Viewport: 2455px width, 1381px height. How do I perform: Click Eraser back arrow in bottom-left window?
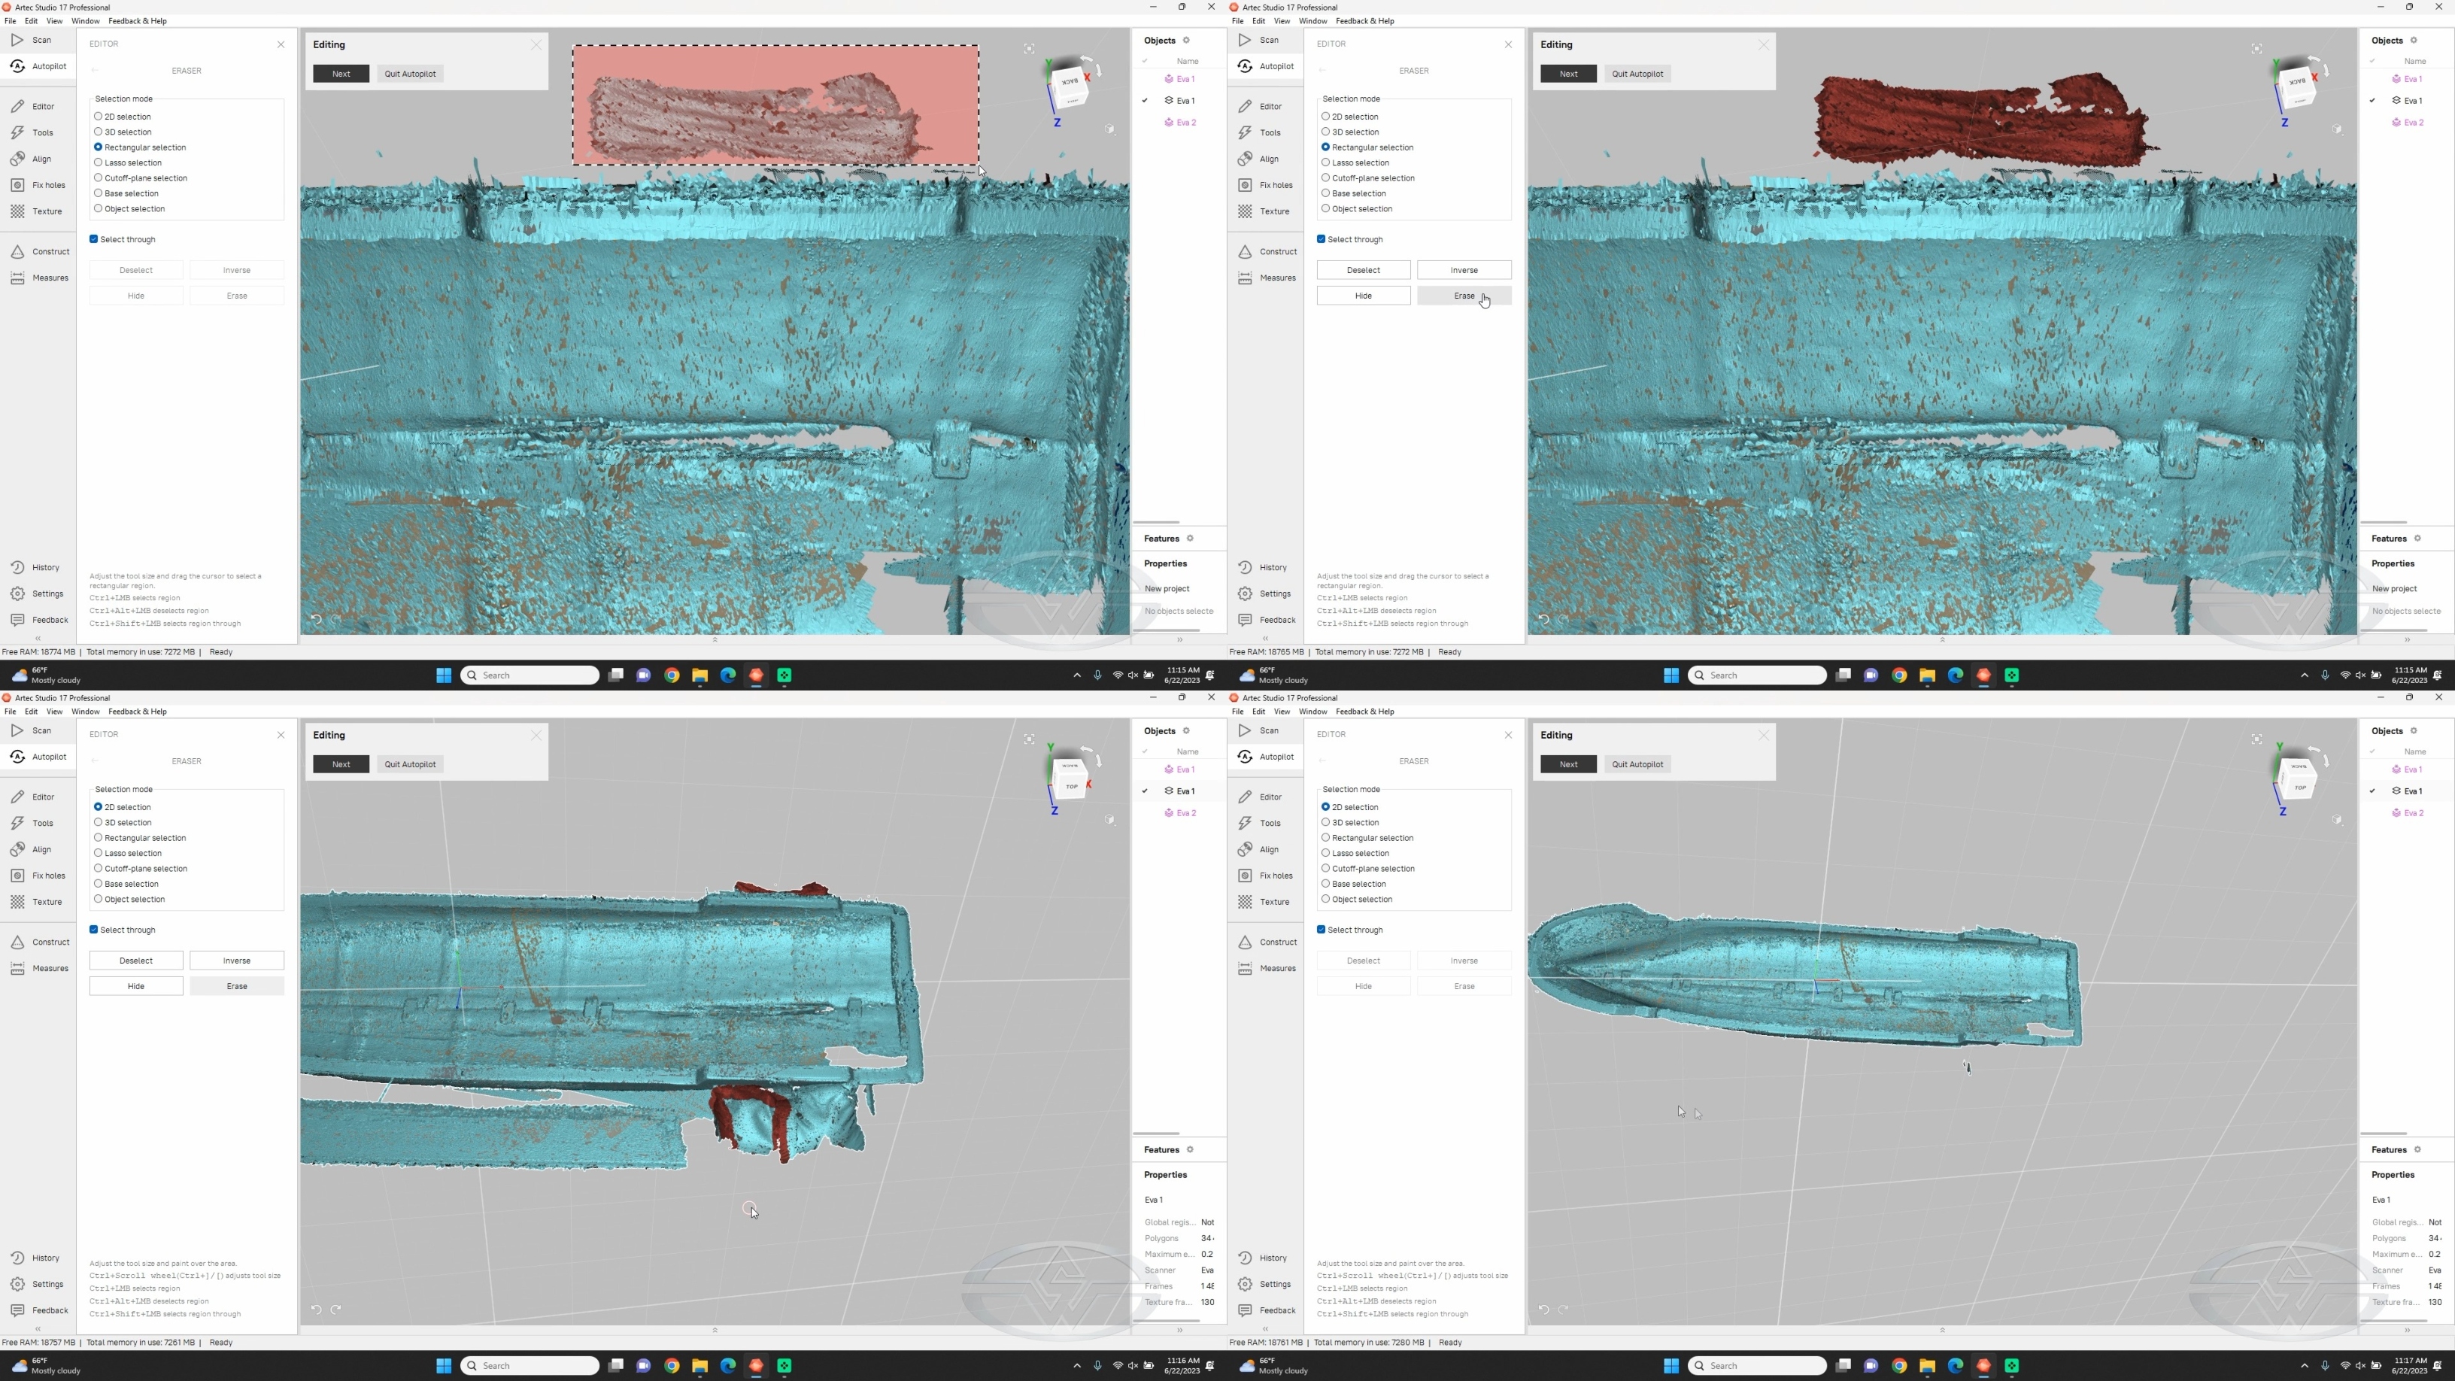[x=94, y=761]
